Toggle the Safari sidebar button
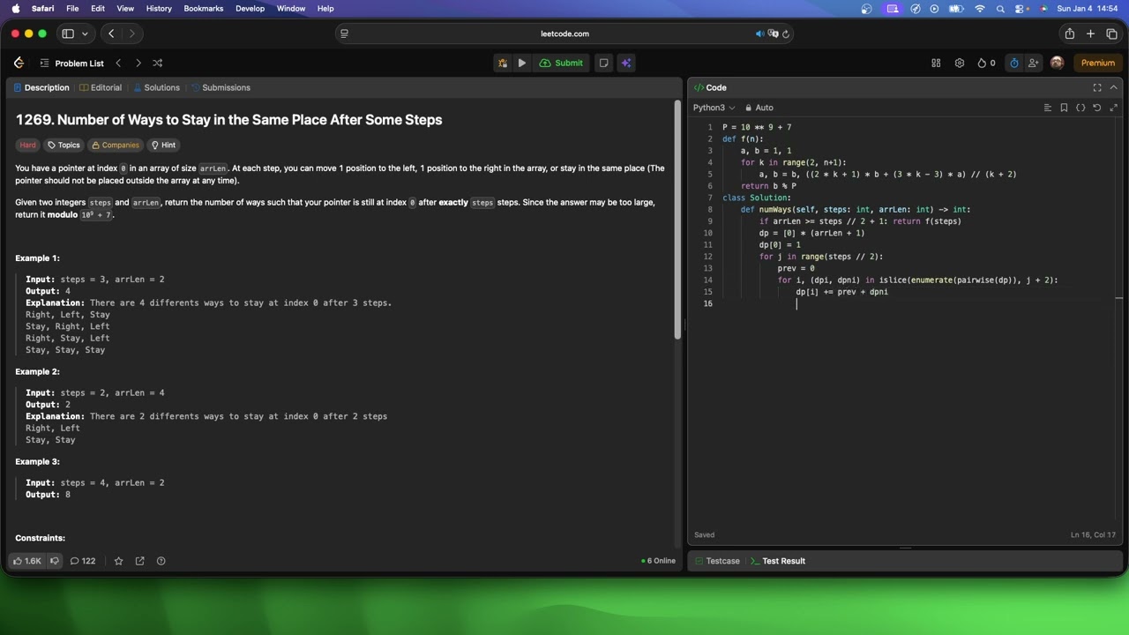This screenshot has width=1129, height=635. [68, 34]
